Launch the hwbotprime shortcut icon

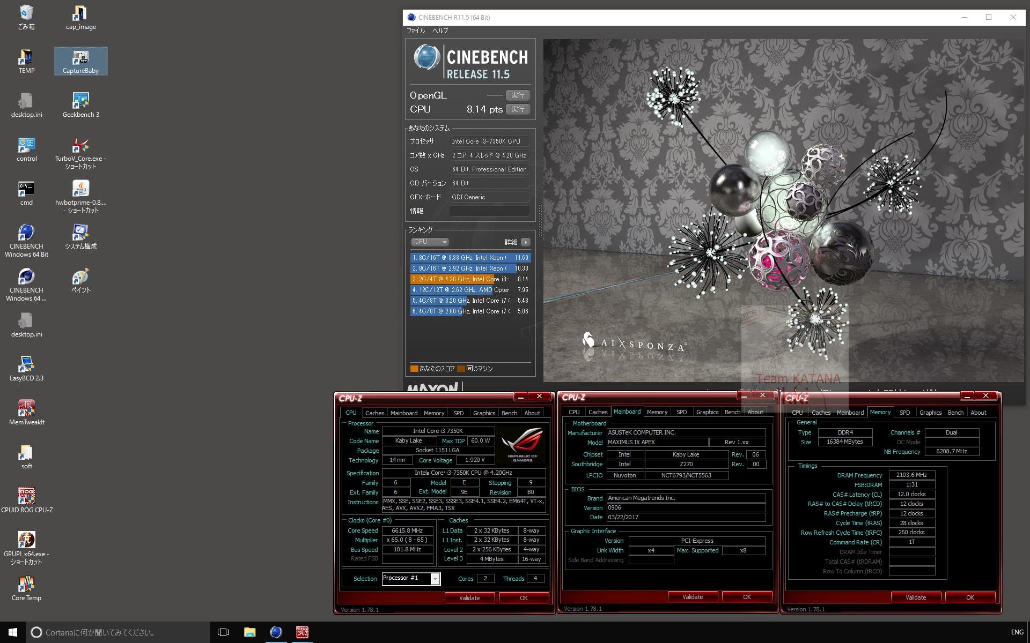point(80,198)
